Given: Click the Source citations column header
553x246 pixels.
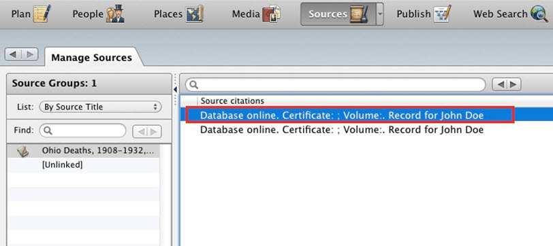Looking at the screenshot, I should [x=232, y=101].
